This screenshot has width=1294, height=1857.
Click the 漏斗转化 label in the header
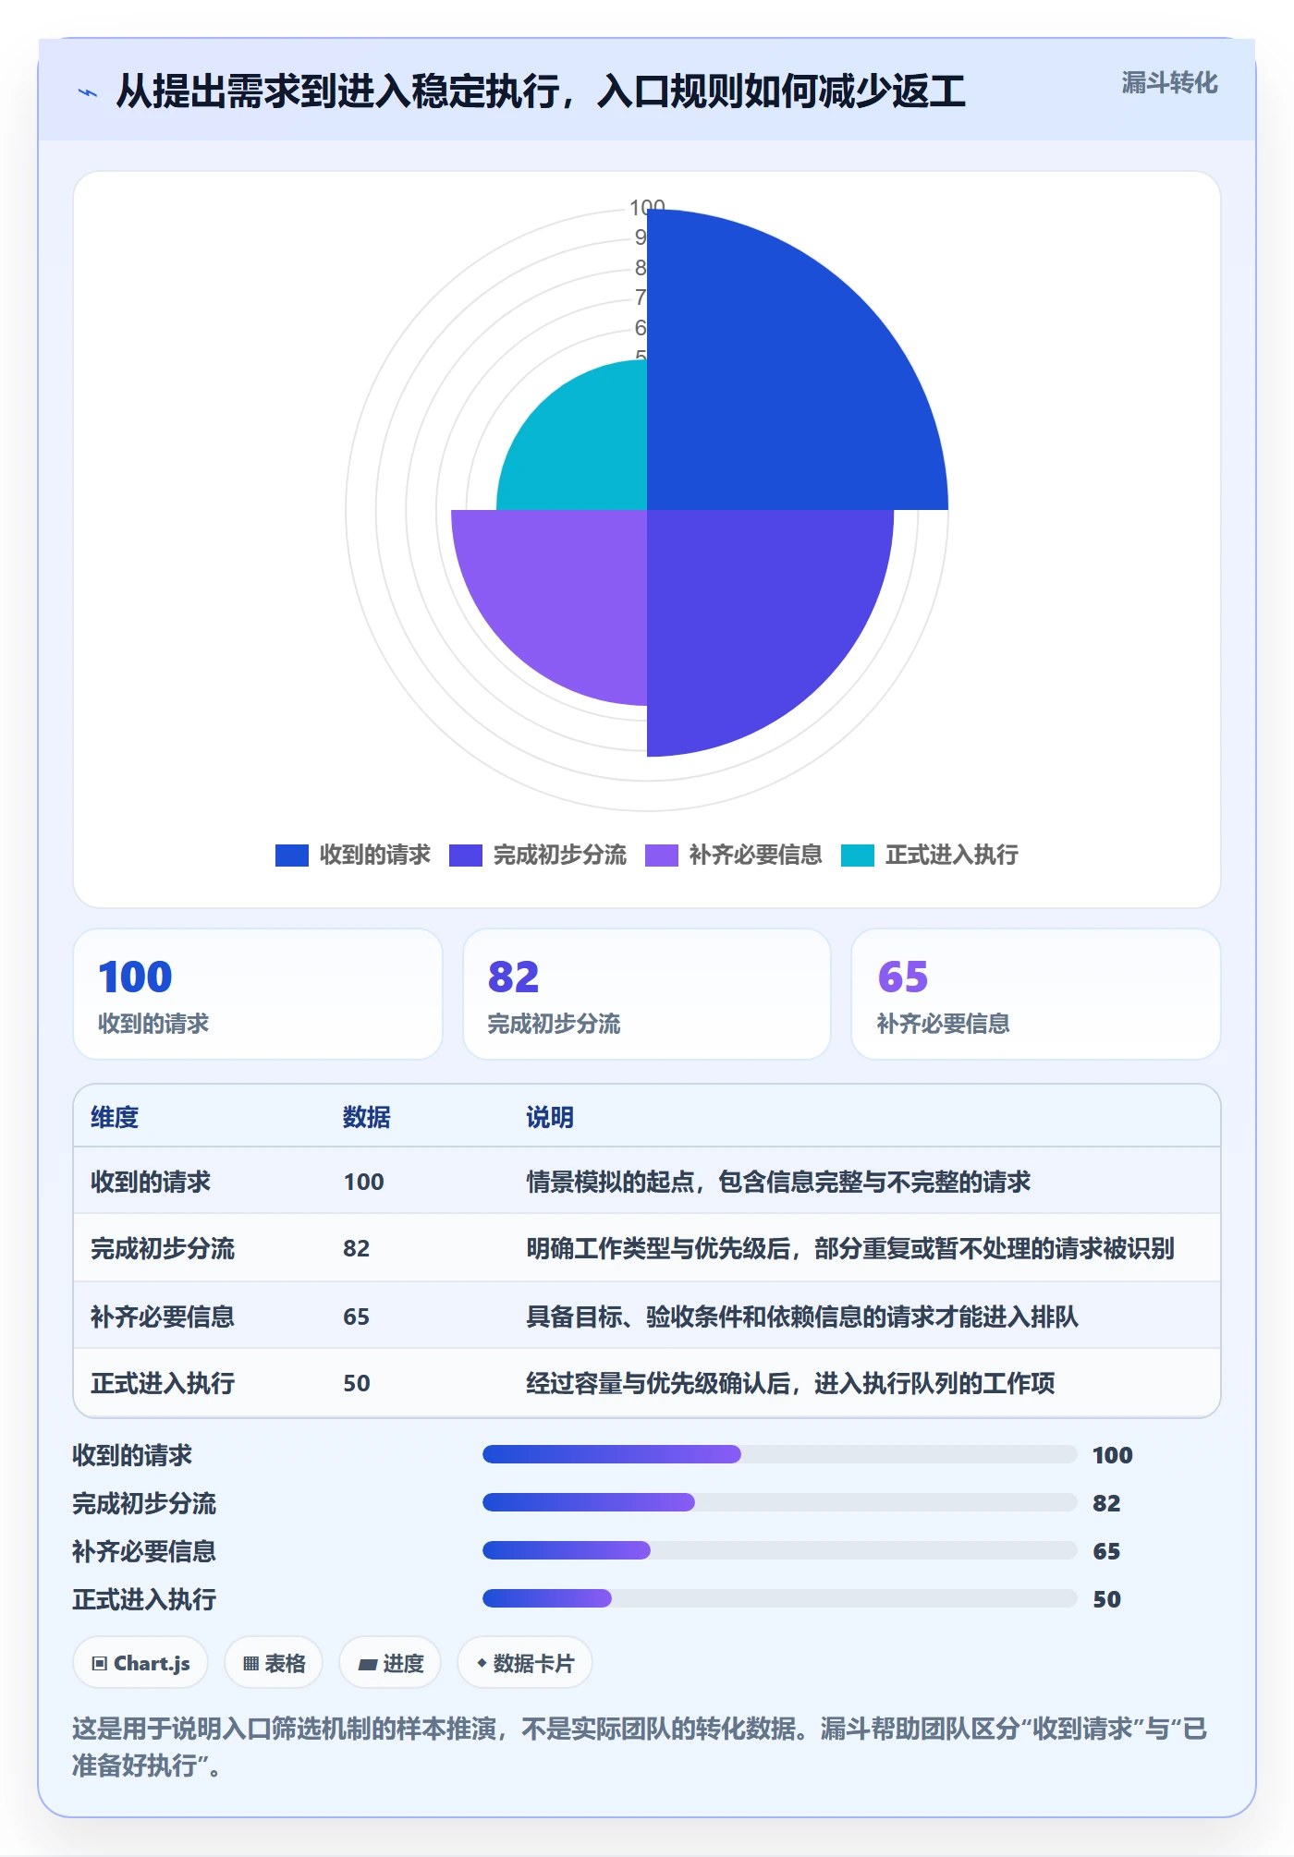coord(1169,83)
